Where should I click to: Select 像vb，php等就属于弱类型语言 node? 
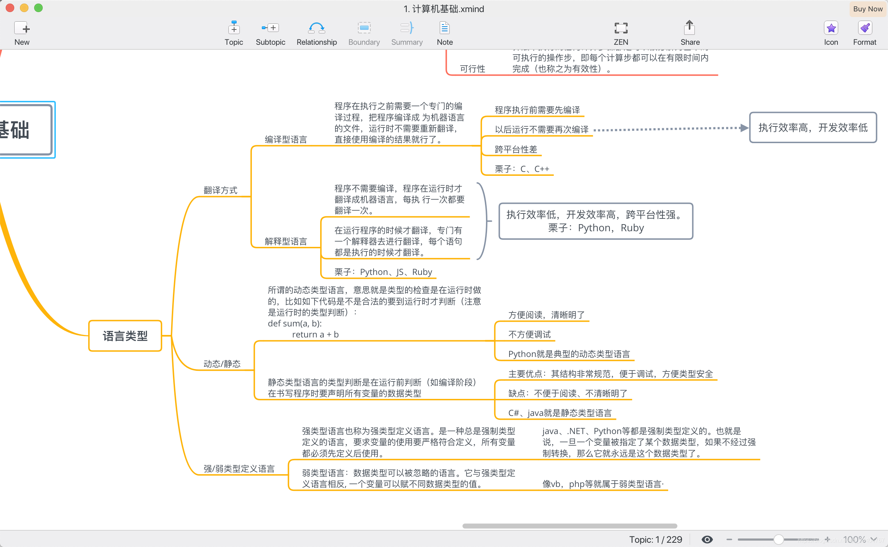603,484
